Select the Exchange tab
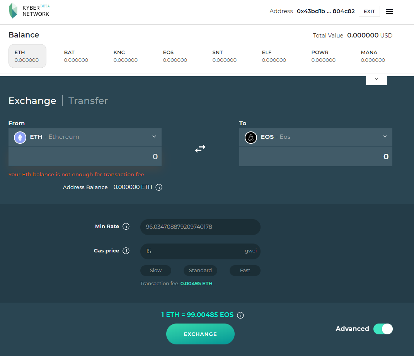Screen dimensions: 414x356 pos(32,100)
